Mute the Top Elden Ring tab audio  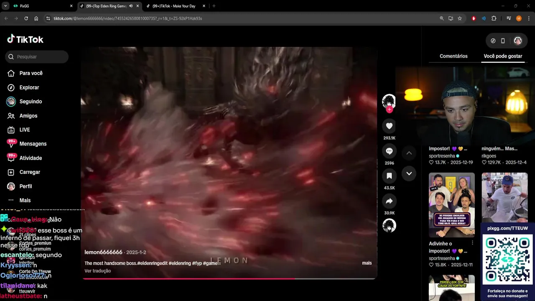pyautogui.click(x=131, y=6)
